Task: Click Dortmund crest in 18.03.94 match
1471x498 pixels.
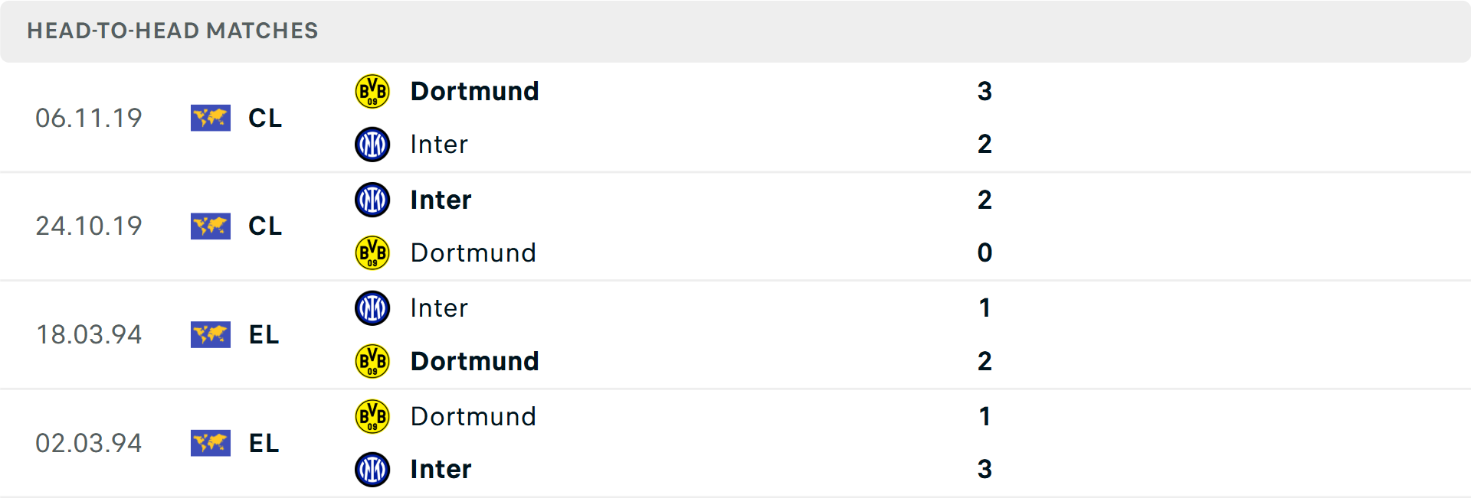Action: (372, 361)
